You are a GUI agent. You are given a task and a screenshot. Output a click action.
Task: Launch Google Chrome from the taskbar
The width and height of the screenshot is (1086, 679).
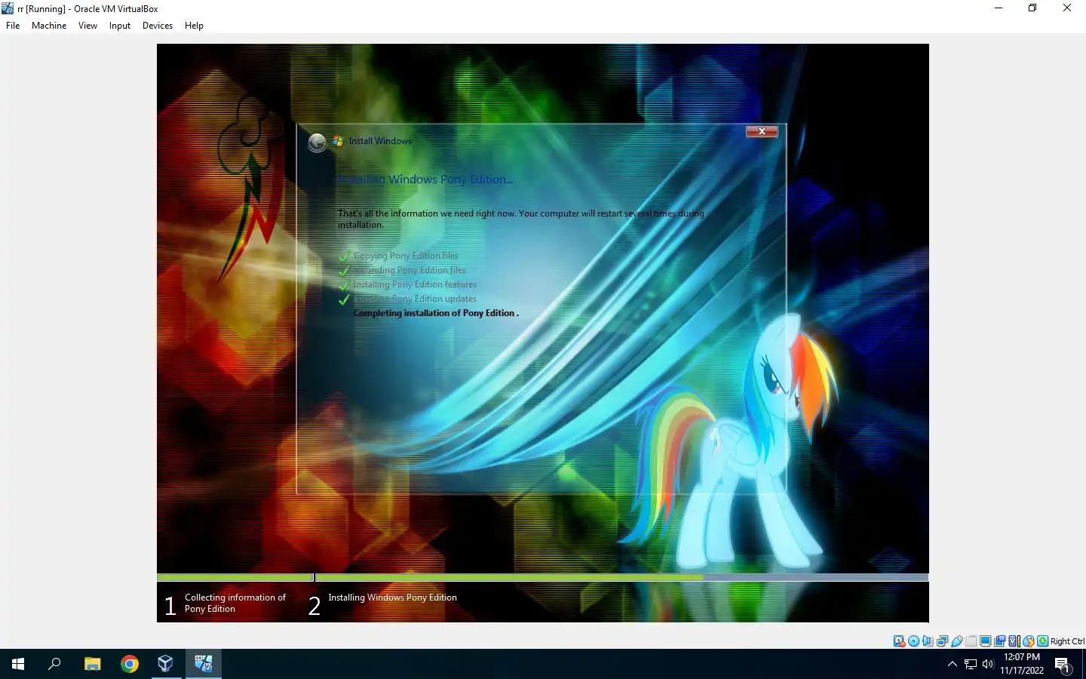point(130,664)
